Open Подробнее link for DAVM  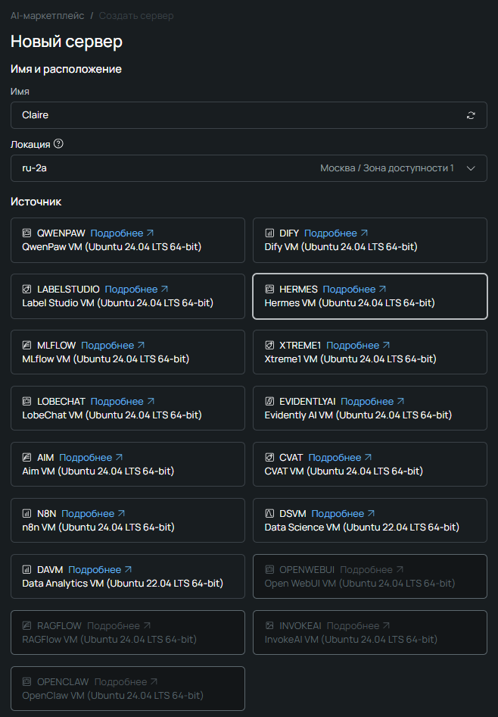pos(100,570)
